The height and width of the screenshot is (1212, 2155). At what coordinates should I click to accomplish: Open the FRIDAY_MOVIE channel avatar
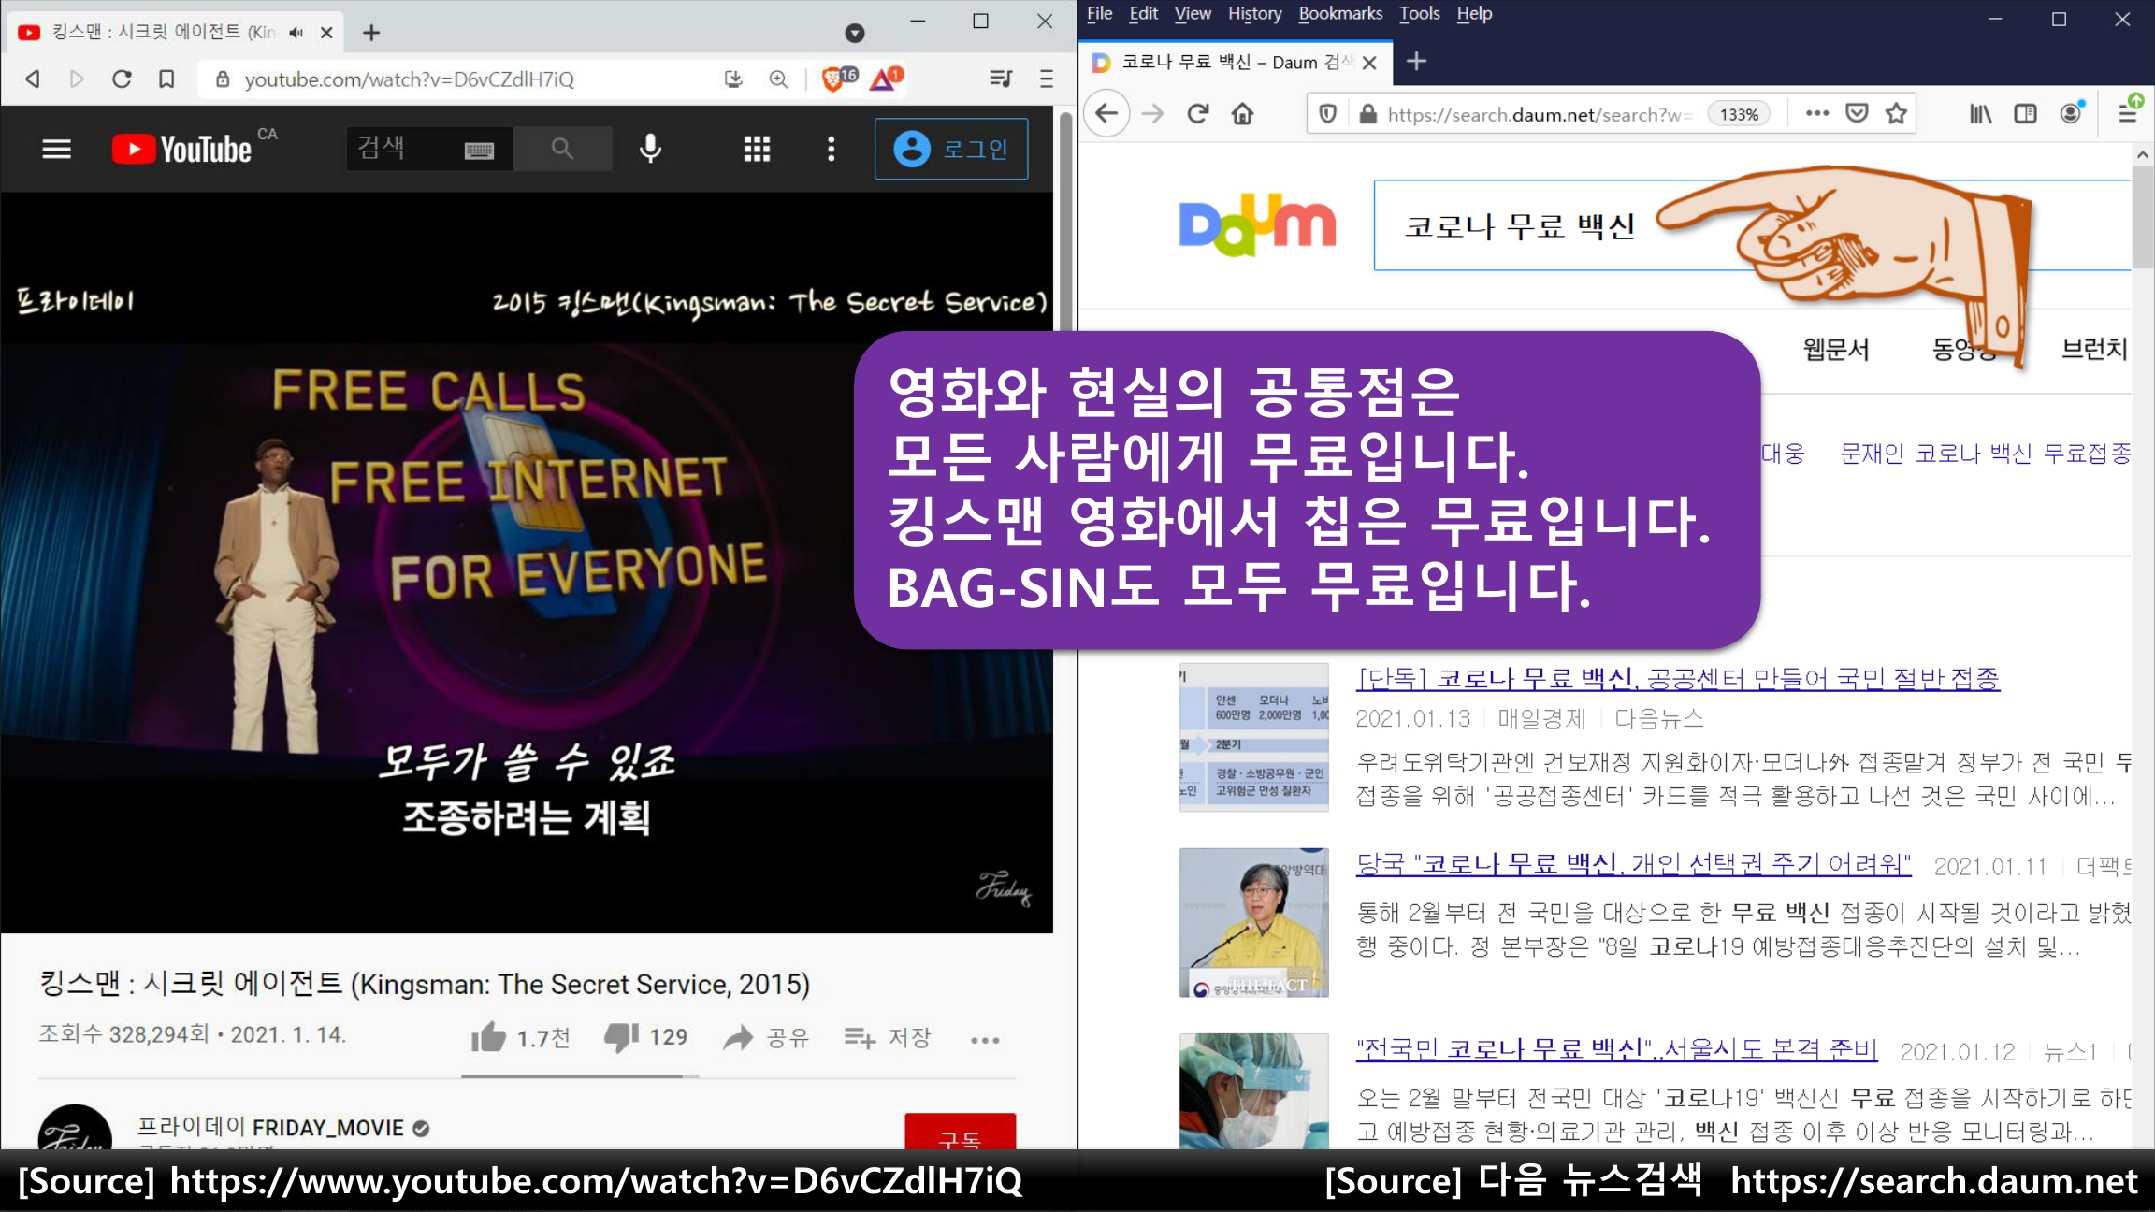(x=75, y=1128)
